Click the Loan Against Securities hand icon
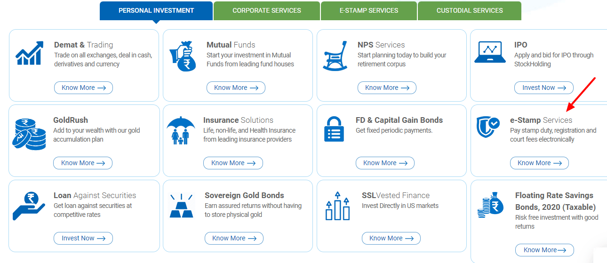This screenshot has height=263, width=607. (29, 205)
